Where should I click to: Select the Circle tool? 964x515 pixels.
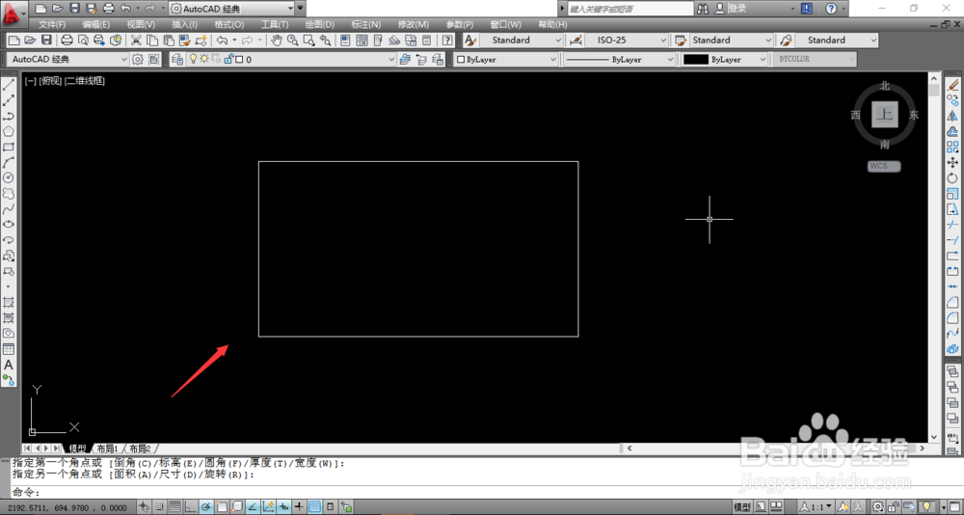[9, 177]
